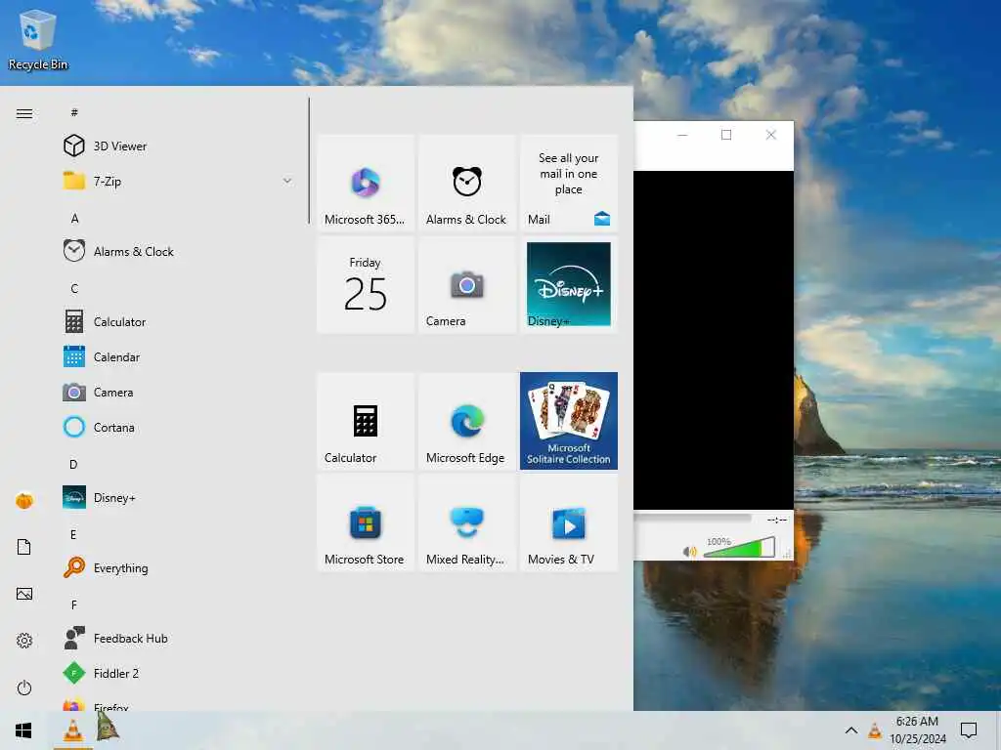This screenshot has width=1001, height=750.
Task: Launch Alarms & Clock from the app list
Action: [176, 251]
